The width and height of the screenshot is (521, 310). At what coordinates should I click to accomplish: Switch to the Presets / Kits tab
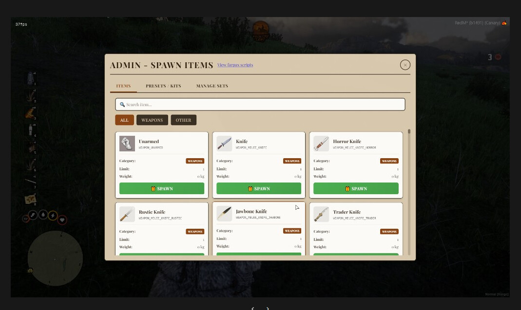[163, 86]
